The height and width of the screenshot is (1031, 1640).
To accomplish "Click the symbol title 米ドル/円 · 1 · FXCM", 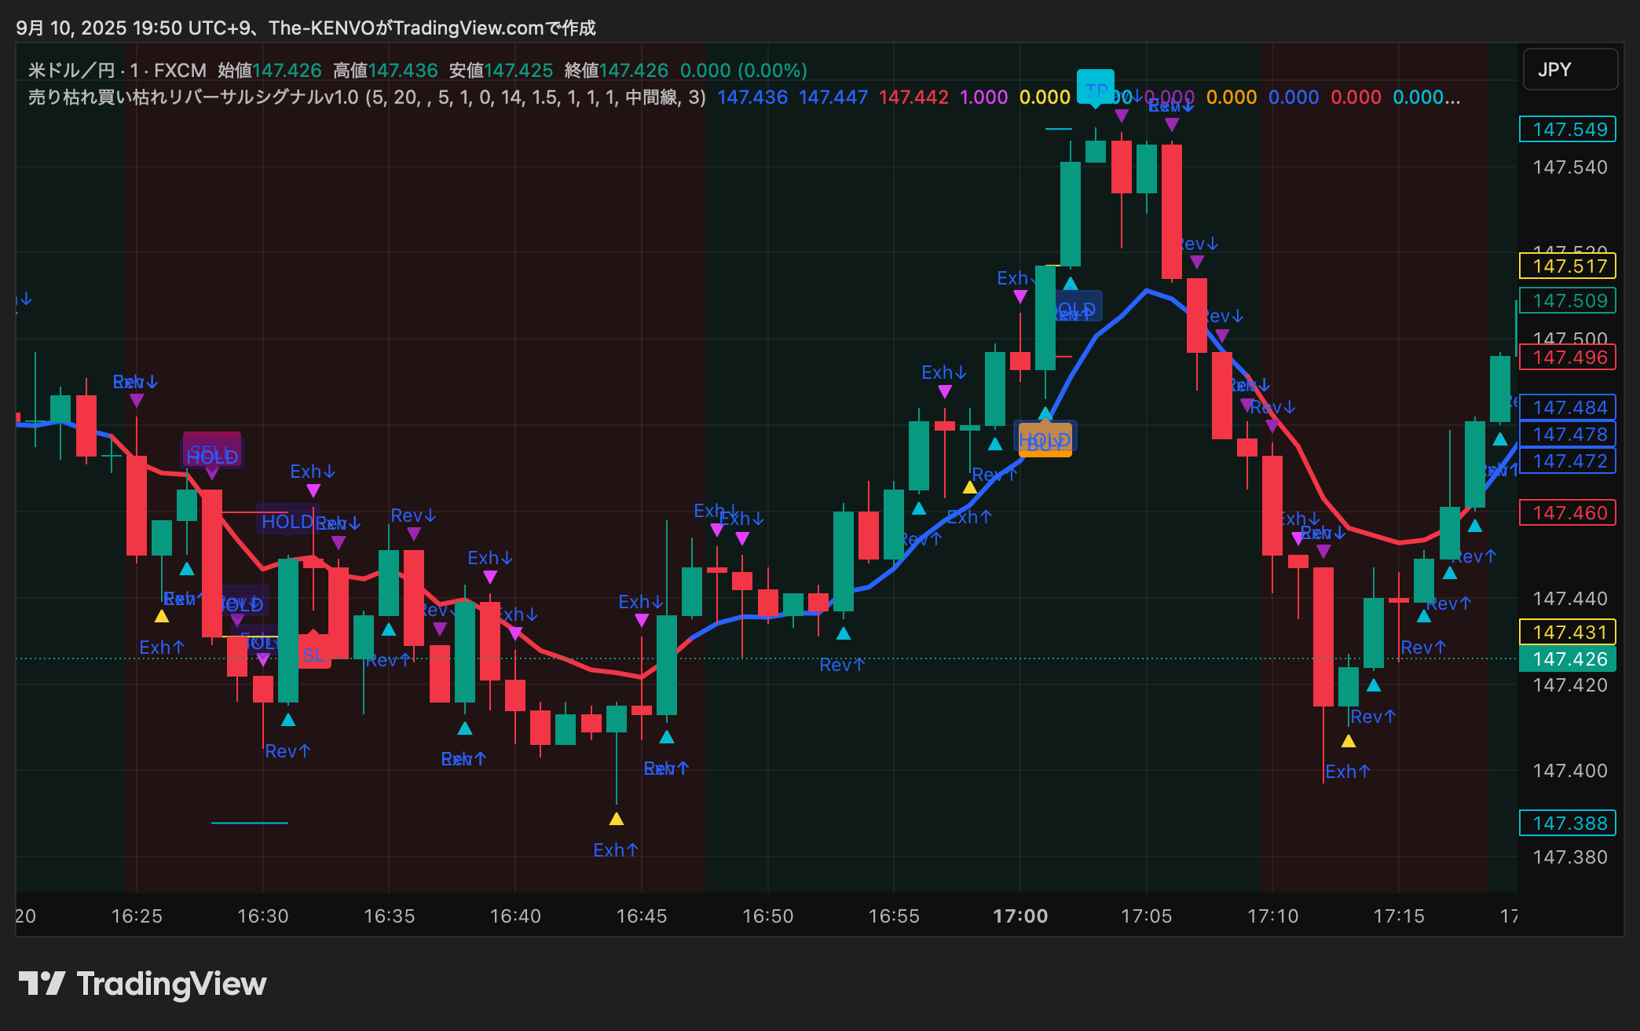I will point(118,71).
